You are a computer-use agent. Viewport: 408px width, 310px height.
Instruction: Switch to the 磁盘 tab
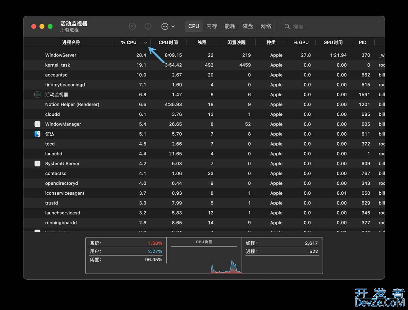(248, 26)
